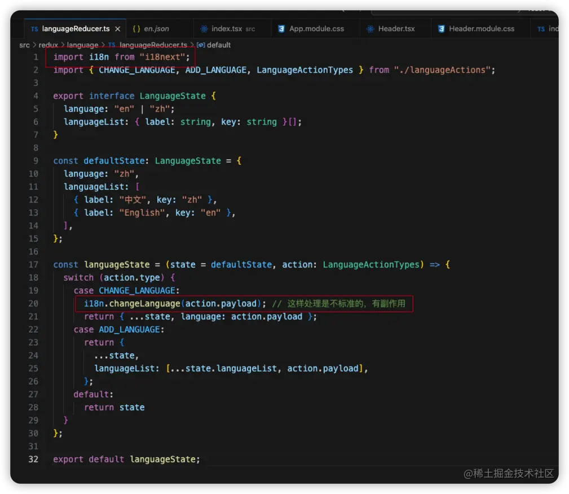The height and width of the screenshot is (494, 569).
Task: Click LanguageState in the interface declaration
Action: point(173,96)
